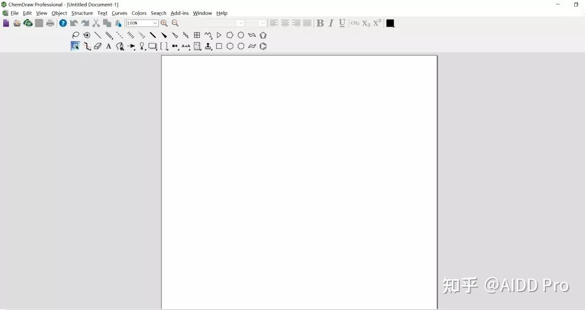
Task: Select the Orbital tool
Action: click(142, 46)
